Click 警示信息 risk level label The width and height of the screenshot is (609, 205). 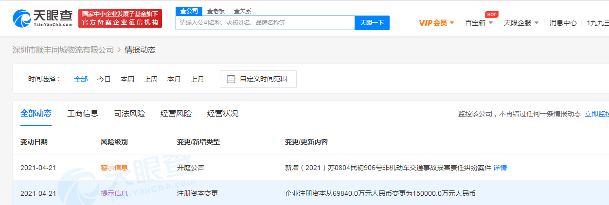click(114, 168)
